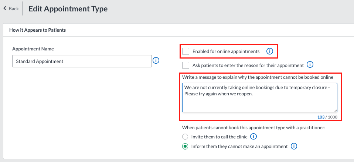The height and width of the screenshot is (162, 354).
Task: Tick Ask patients to enter reason checkbox
Action: coord(185,65)
